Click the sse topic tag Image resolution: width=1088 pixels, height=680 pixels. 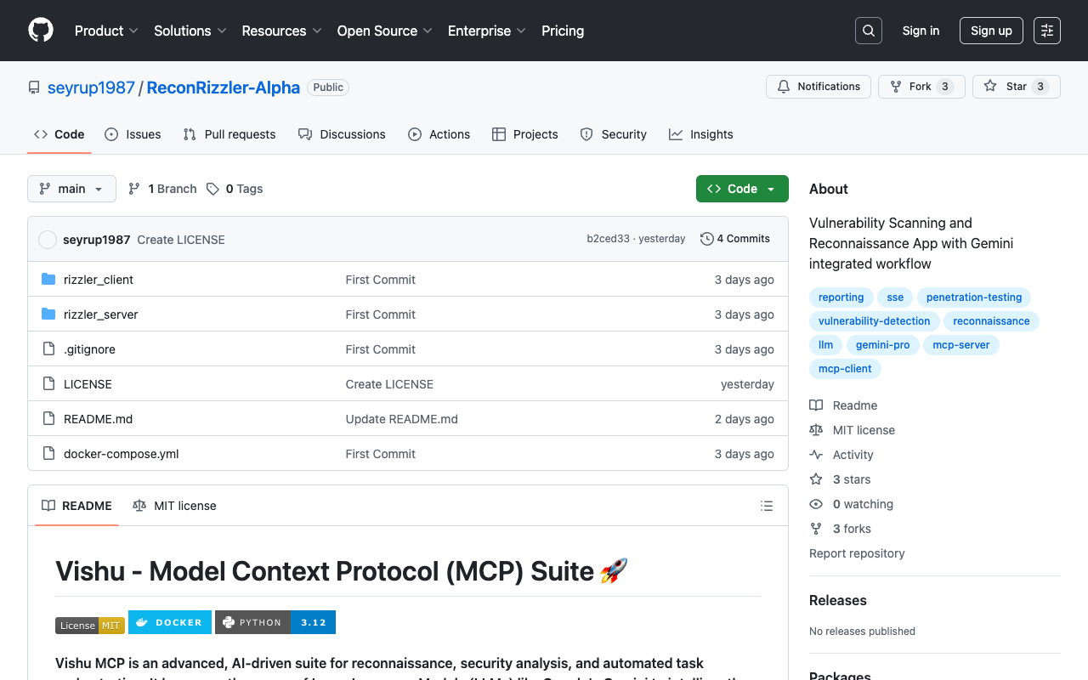[x=895, y=297]
